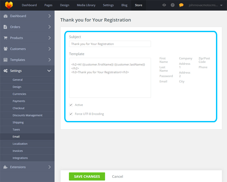Image resolution: width=227 pixels, height=182 pixels.
Task: Open the orange chat bubble icon
Action: 181,5
